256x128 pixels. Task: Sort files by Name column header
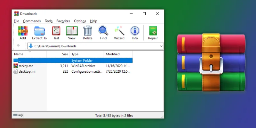(x=30, y=54)
